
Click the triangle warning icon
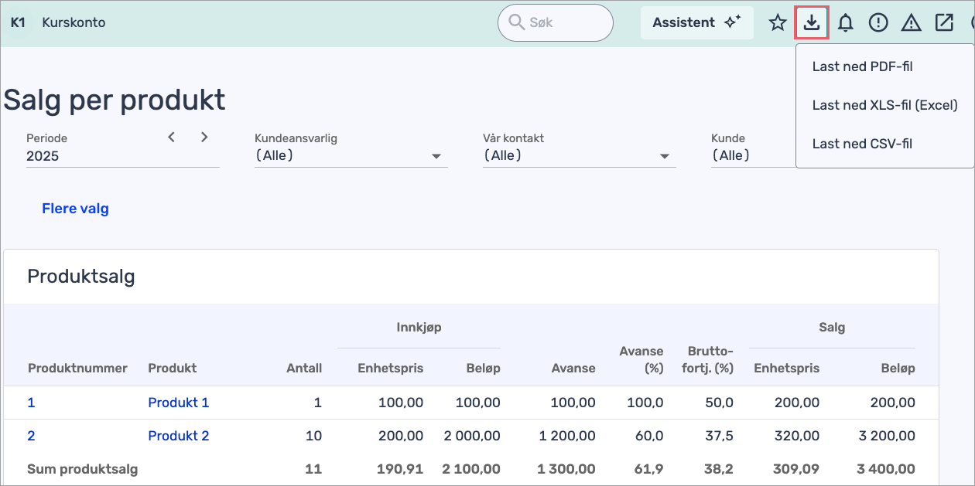click(x=912, y=22)
